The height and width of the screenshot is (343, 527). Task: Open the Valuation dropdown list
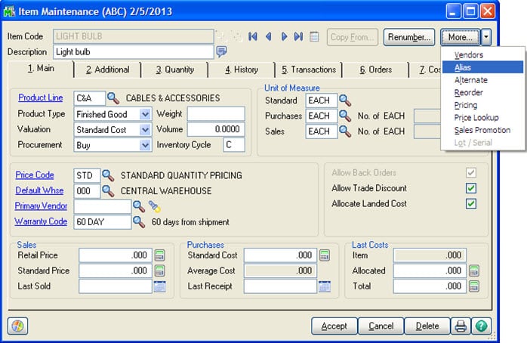145,129
